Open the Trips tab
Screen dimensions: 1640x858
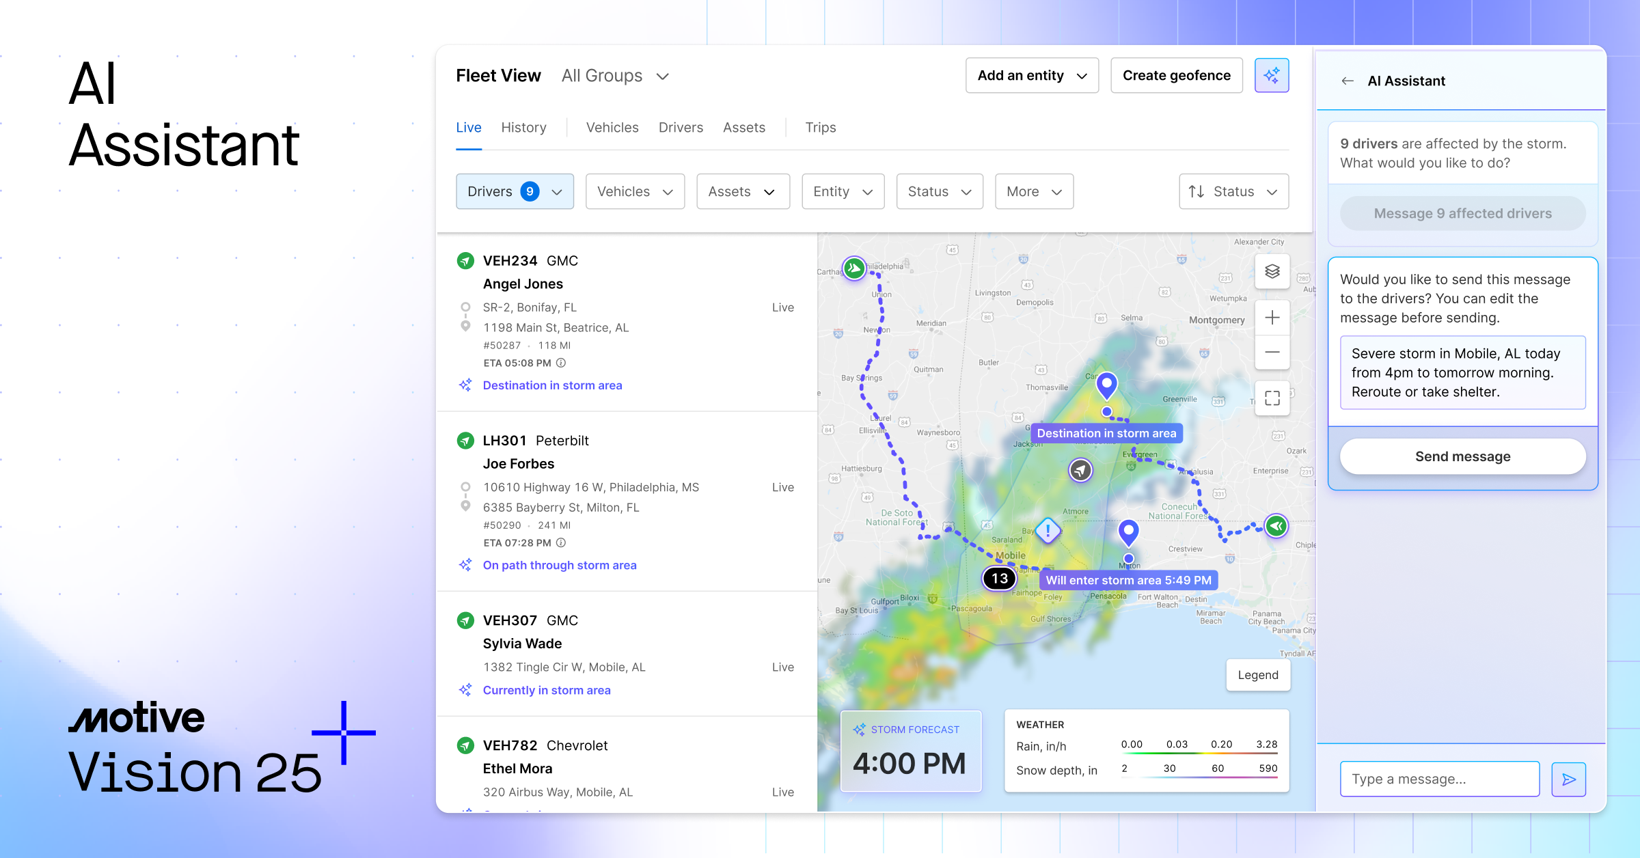click(x=820, y=127)
